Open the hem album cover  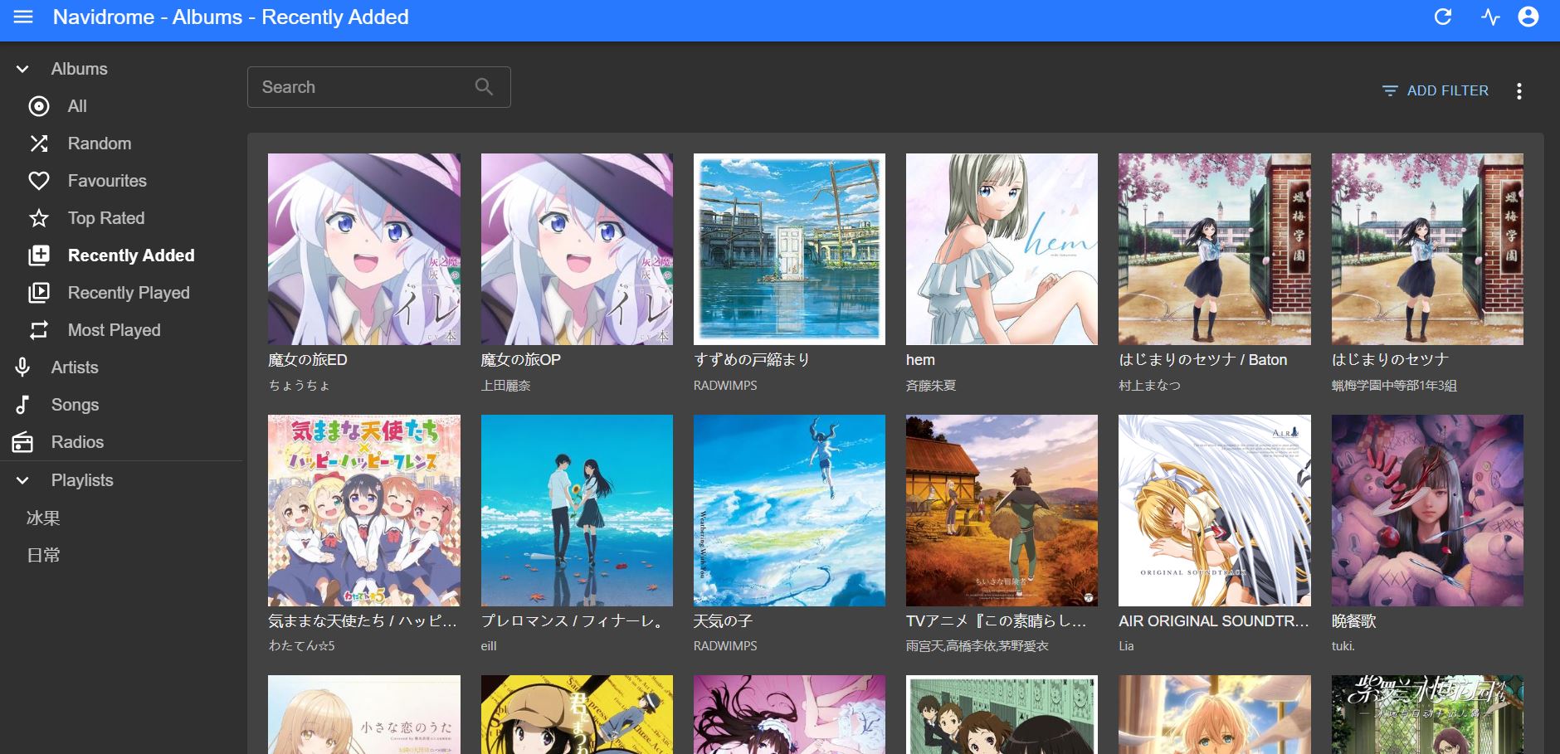[x=1002, y=249]
